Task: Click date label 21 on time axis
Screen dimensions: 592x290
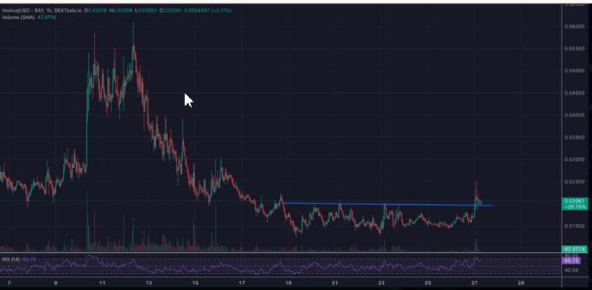Action: coord(335,283)
